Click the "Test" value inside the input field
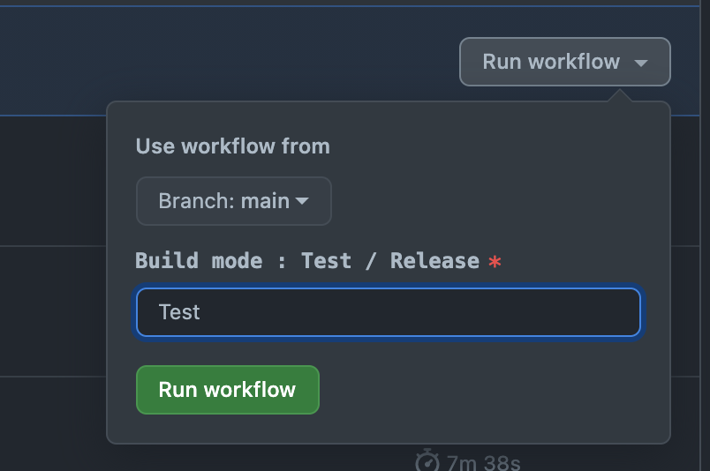The height and width of the screenshot is (471, 710). 179,312
